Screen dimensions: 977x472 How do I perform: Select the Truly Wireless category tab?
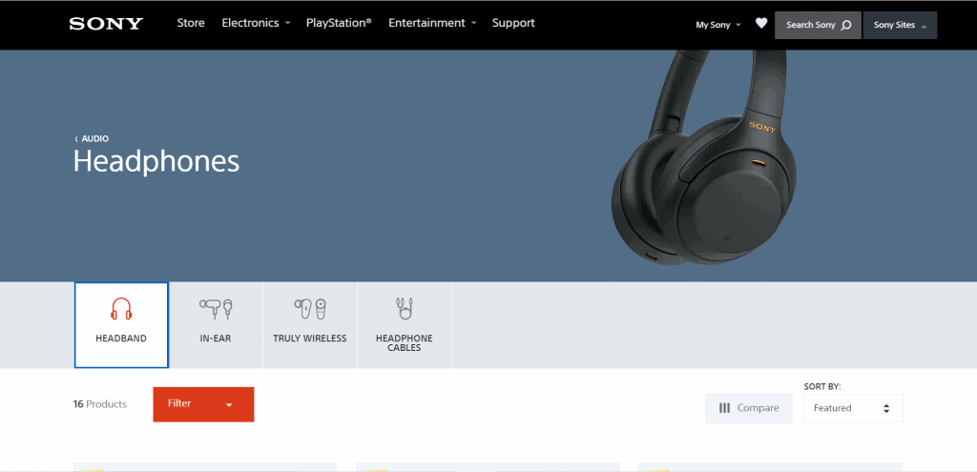pyautogui.click(x=310, y=325)
